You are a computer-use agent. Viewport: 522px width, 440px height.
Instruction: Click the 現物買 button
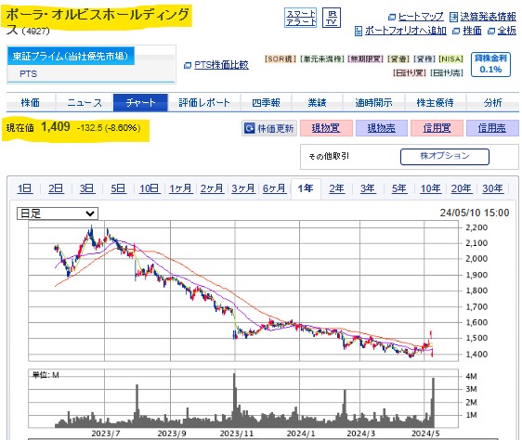(x=326, y=128)
